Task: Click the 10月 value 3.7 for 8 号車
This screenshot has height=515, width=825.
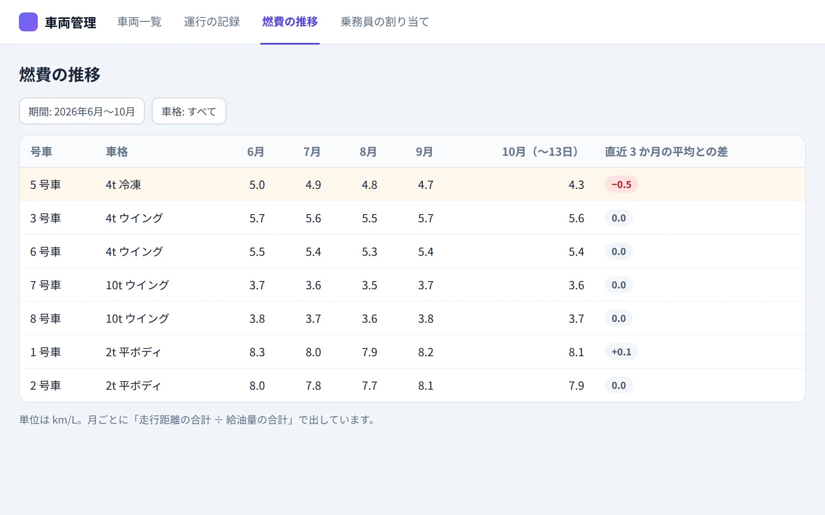Action: point(576,318)
